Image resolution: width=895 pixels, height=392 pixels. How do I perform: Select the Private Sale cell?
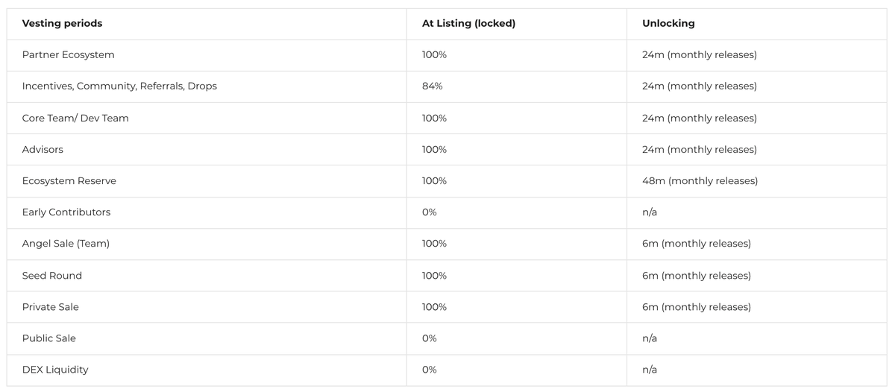(50, 307)
